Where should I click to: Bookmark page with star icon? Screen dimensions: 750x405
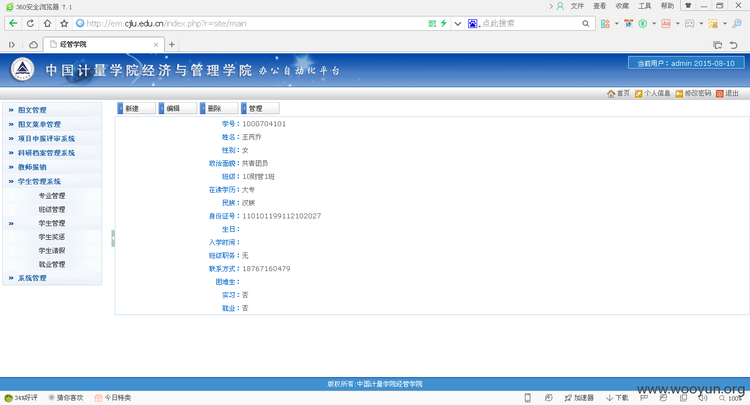[x=64, y=24]
